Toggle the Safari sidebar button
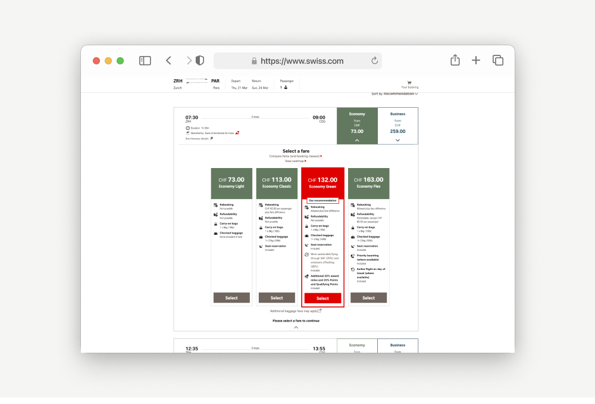 [145, 60]
